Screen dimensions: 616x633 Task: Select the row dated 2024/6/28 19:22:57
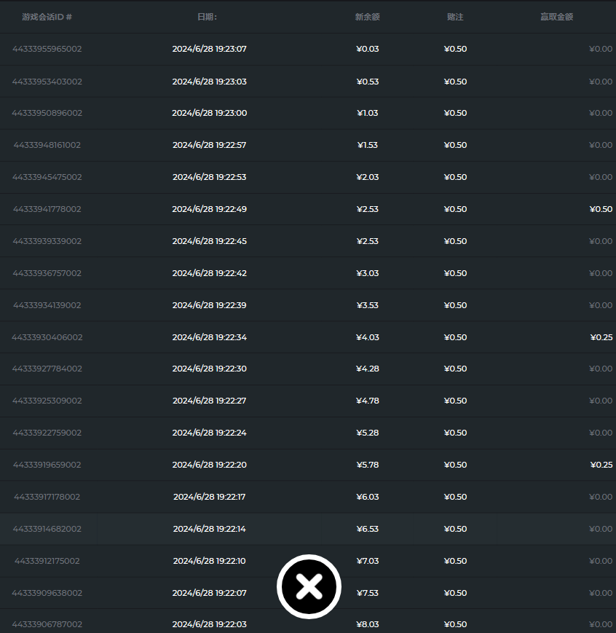coord(210,145)
